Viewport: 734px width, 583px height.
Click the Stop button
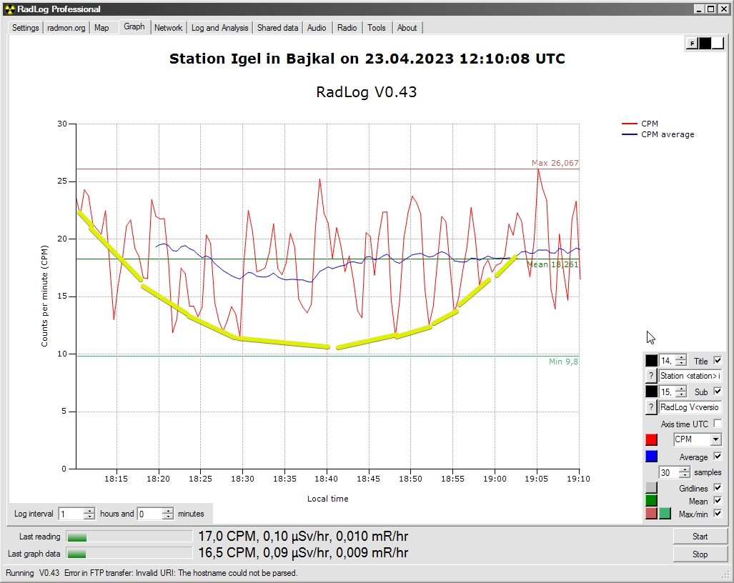tap(700, 554)
